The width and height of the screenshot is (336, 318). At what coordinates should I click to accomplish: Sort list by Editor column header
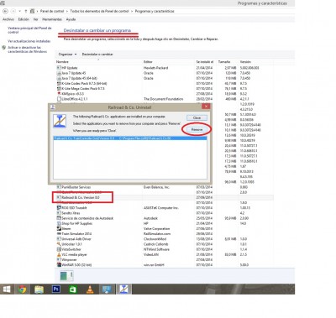(x=148, y=61)
